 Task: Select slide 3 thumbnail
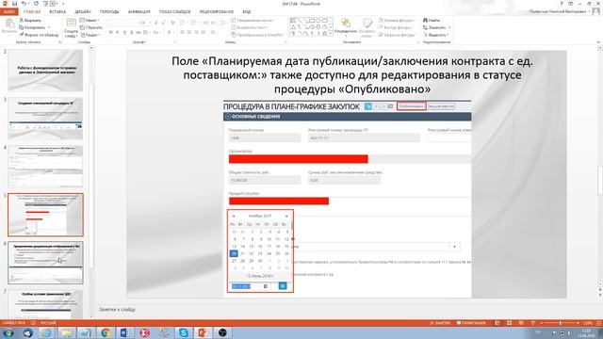(x=45, y=118)
